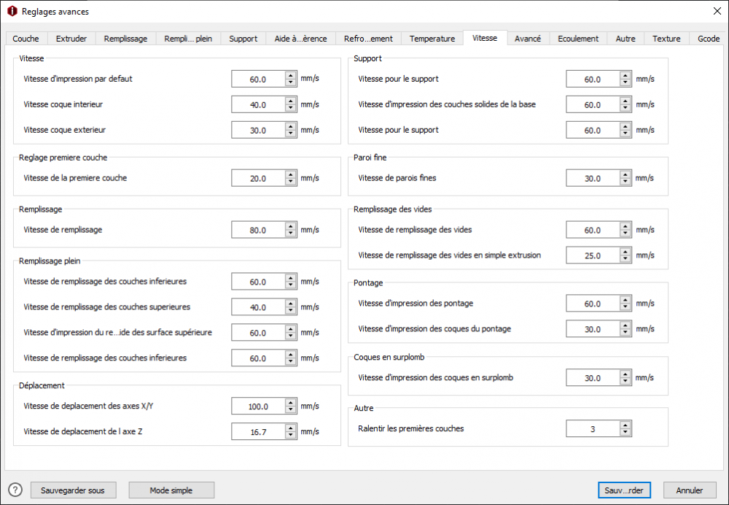
Task: Increase slow first layers count
Action: coord(625,425)
